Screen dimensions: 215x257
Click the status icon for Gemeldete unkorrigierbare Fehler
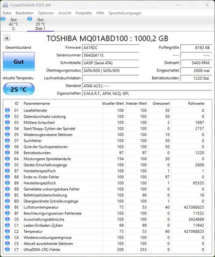(x=7, y=189)
